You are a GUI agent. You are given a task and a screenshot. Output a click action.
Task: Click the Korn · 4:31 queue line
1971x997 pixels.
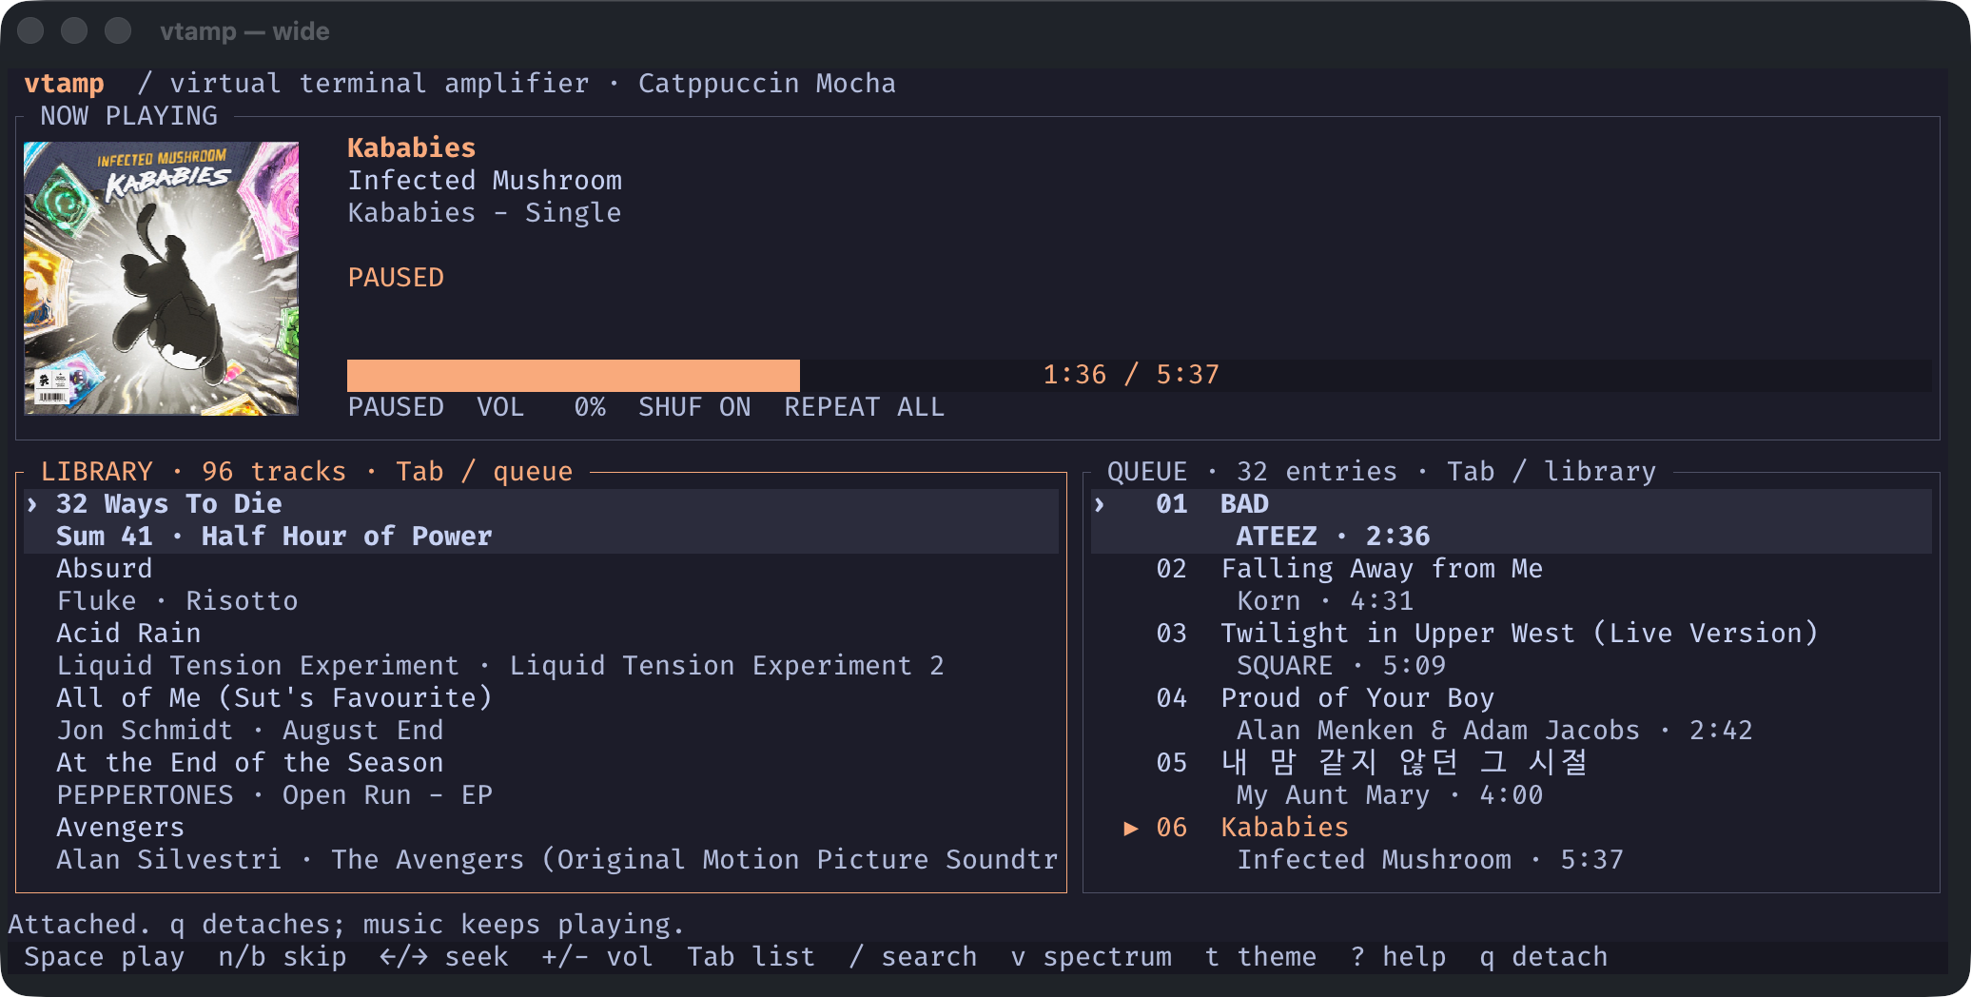click(x=1325, y=601)
